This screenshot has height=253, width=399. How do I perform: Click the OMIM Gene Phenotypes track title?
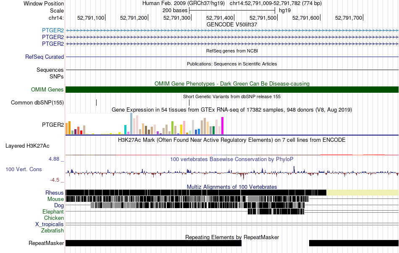coord(232,83)
